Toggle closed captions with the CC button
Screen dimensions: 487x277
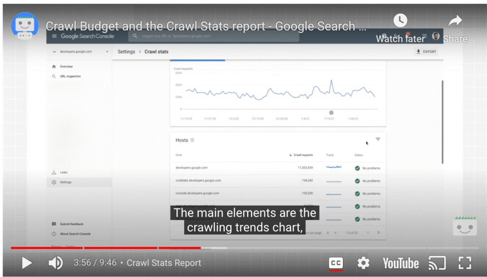coord(336,263)
